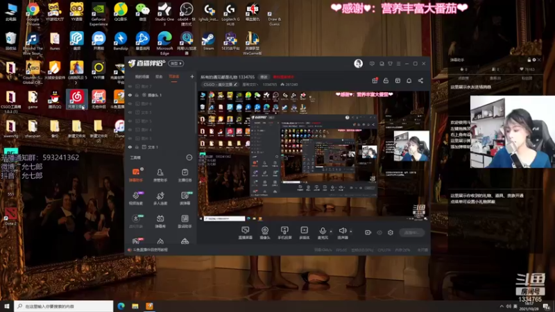
Task: Toggle visibility of the 文本 1 source
Action: (130, 147)
